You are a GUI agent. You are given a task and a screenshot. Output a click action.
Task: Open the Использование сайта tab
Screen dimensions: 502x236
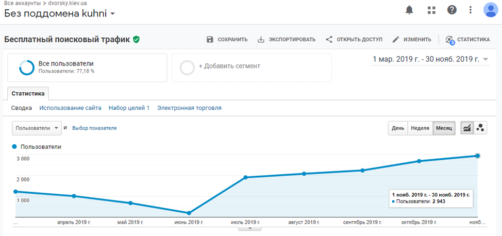pyautogui.click(x=70, y=108)
